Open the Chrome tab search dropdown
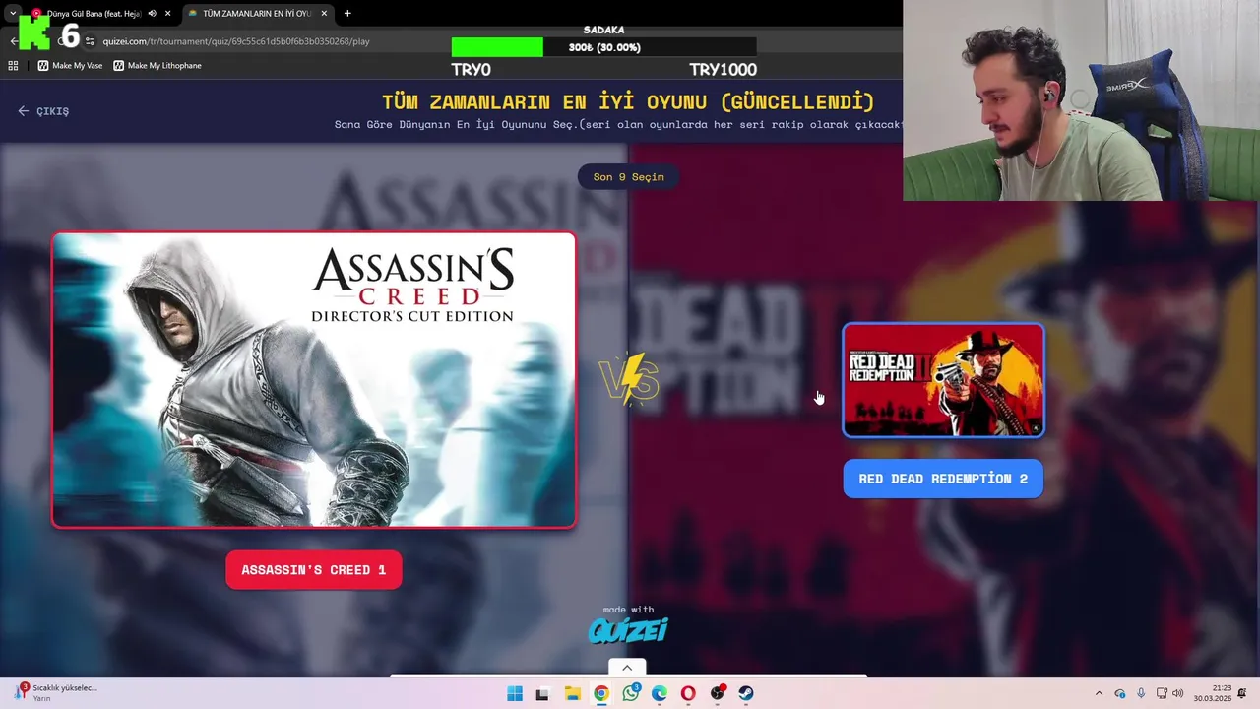The image size is (1260, 709). (12, 14)
